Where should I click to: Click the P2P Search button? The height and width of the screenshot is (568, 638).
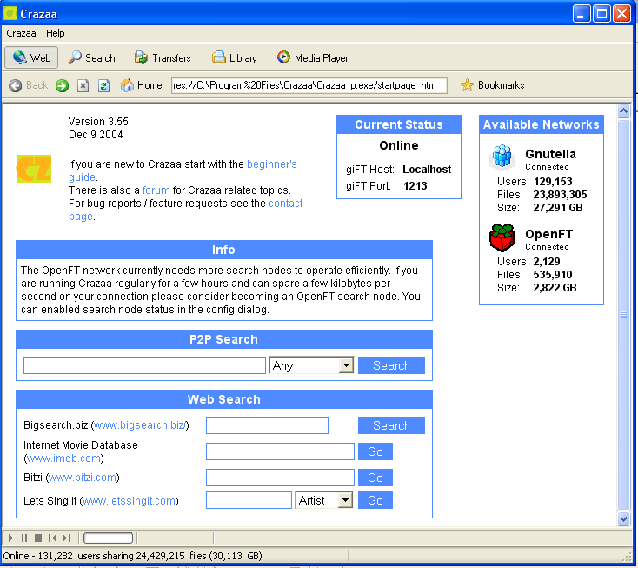391,365
